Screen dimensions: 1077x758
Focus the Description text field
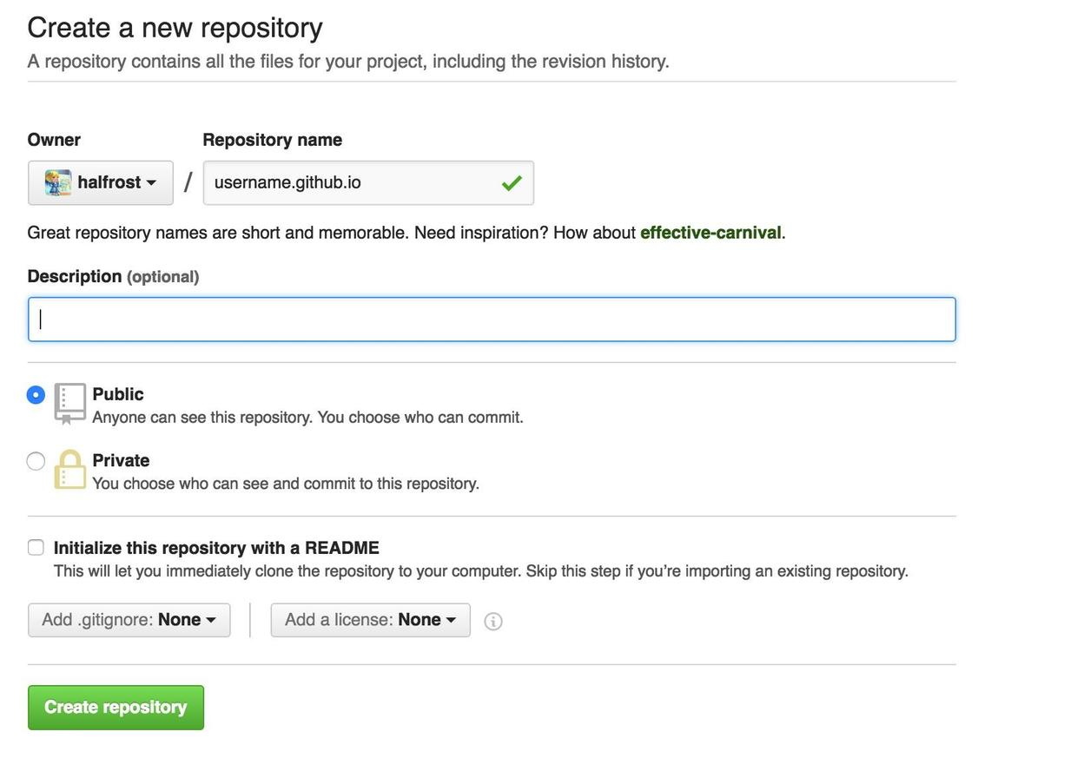pyautogui.click(x=492, y=319)
